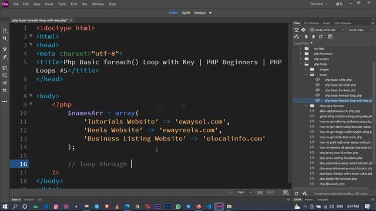Click the Outdent Code icon in the left toolbar

point(5,90)
